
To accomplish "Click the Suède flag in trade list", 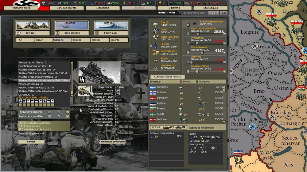I will point(153,114).
